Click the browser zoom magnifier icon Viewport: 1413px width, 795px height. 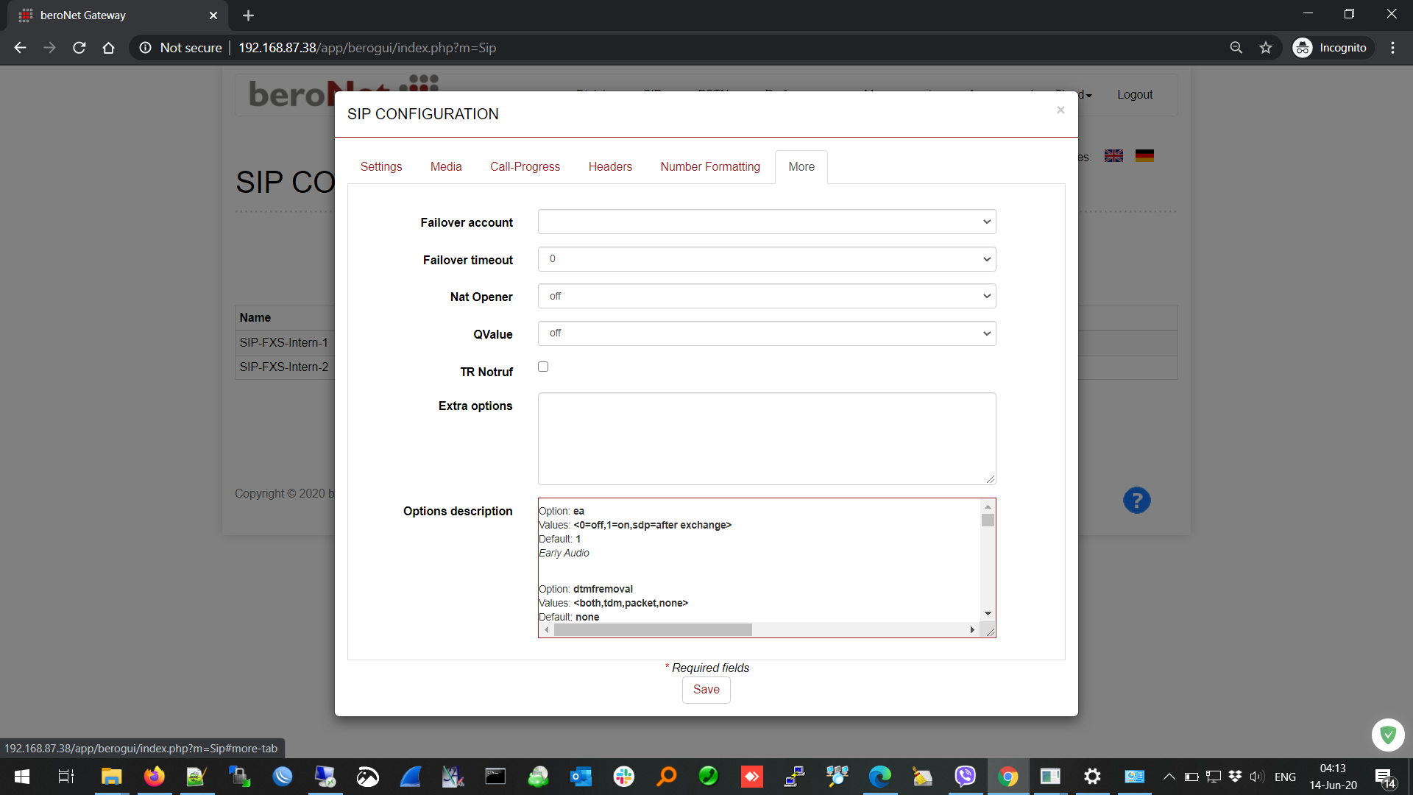pyautogui.click(x=1236, y=48)
